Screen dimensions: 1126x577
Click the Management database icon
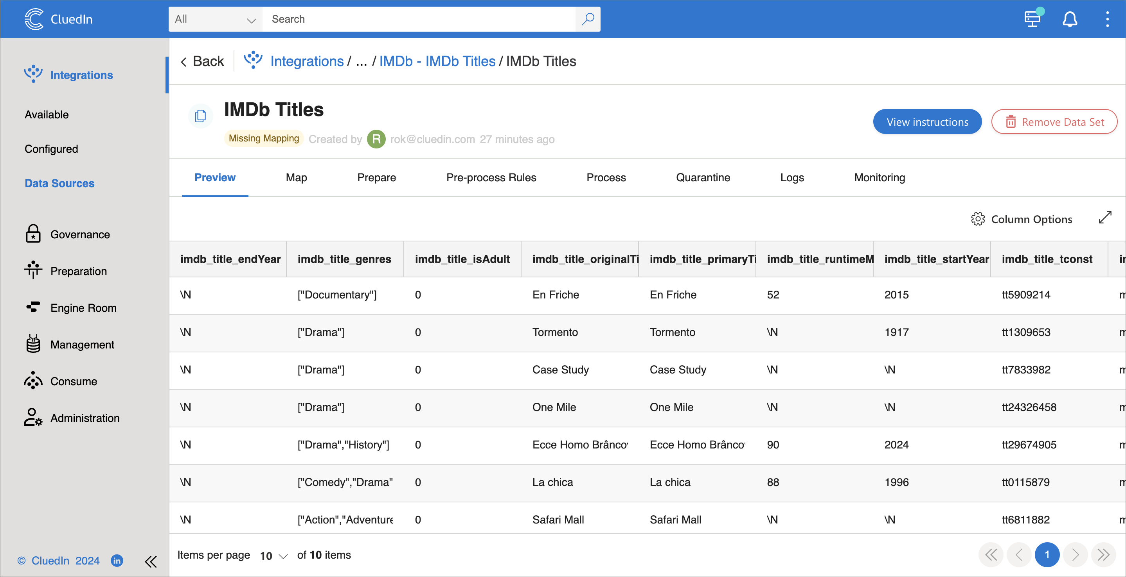coord(33,344)
